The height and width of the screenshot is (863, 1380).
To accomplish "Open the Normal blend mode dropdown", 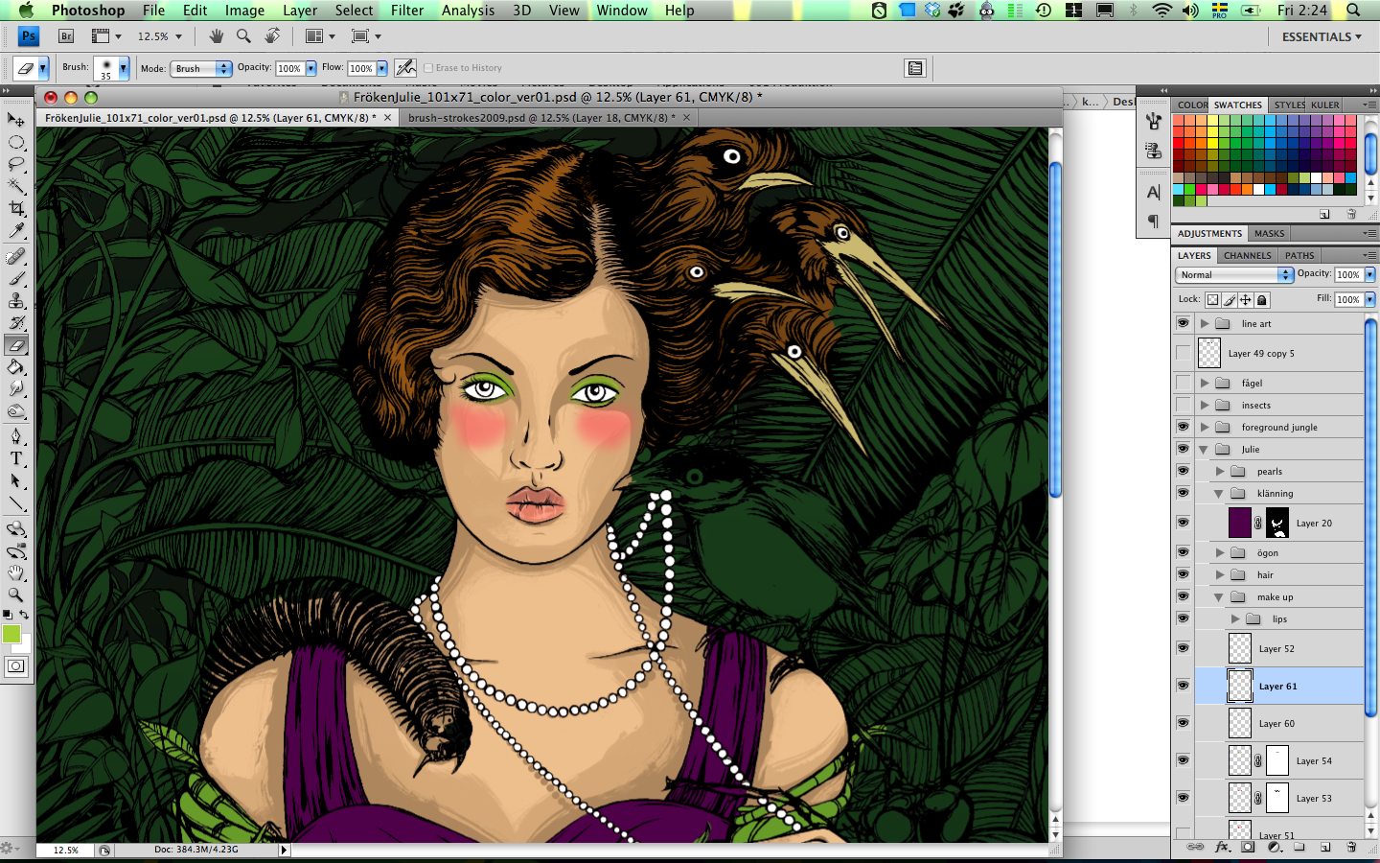I will coord(1234,274).
